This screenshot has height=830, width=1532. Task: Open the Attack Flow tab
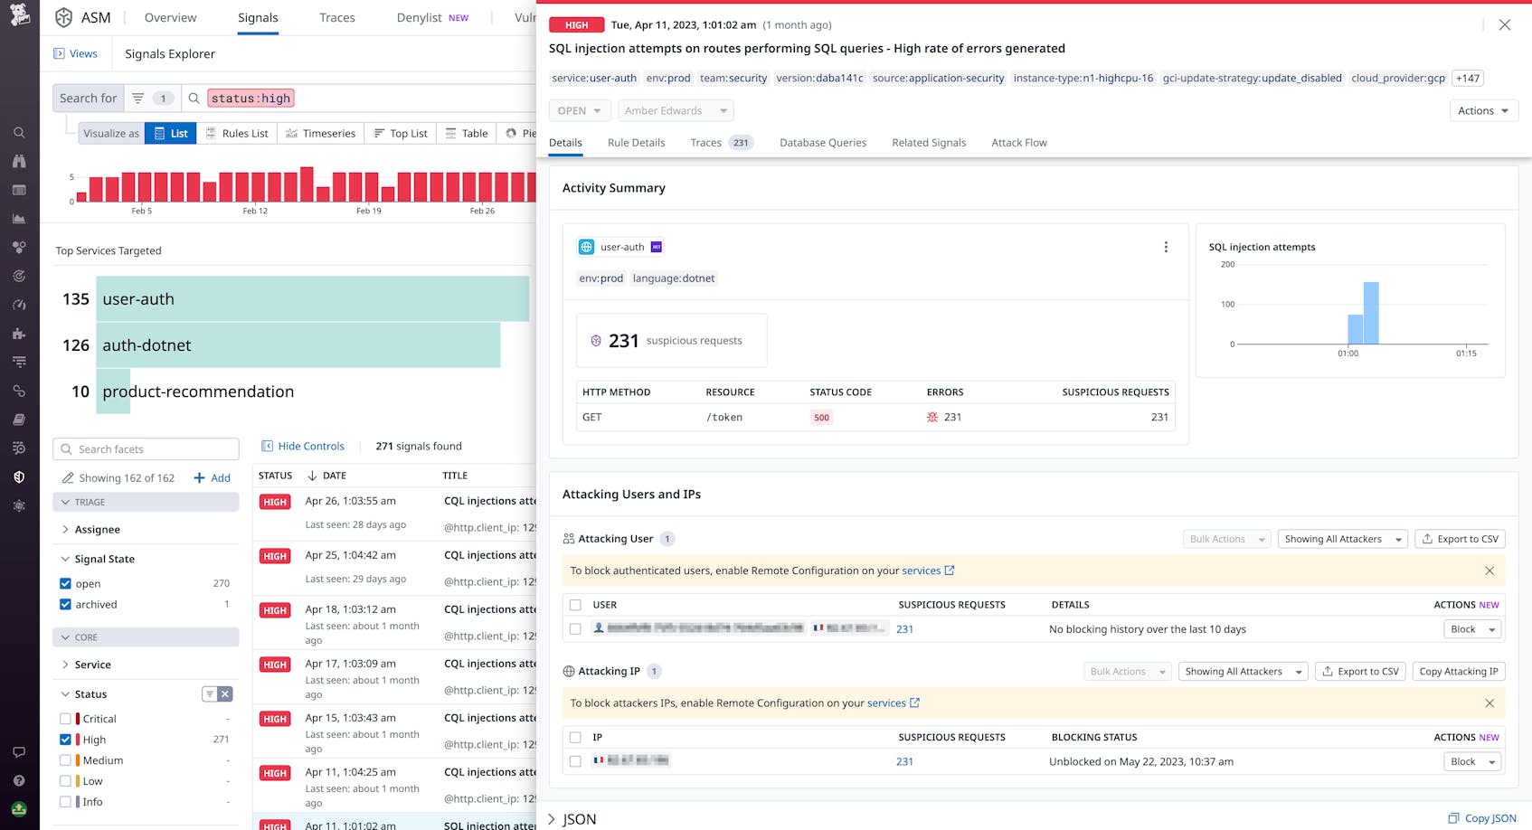tap(1019, 143)
